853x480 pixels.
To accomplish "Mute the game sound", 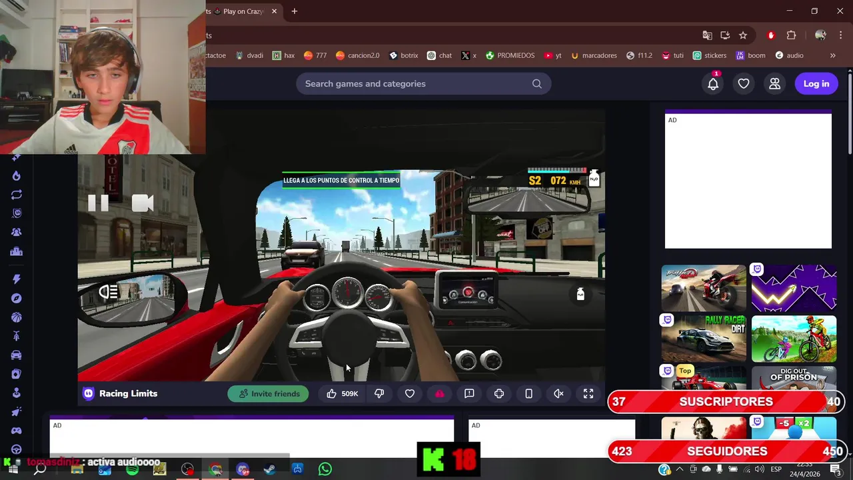I will point(558,393).
